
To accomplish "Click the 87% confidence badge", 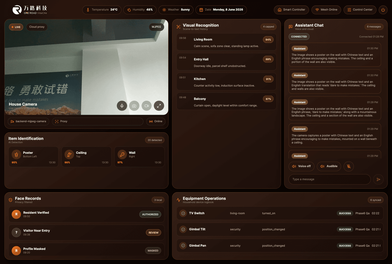I will tap(268, 99).
